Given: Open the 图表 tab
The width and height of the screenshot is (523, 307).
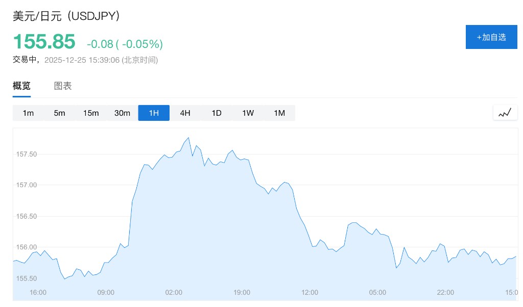Looking at the screenshot, I should 63,86.
